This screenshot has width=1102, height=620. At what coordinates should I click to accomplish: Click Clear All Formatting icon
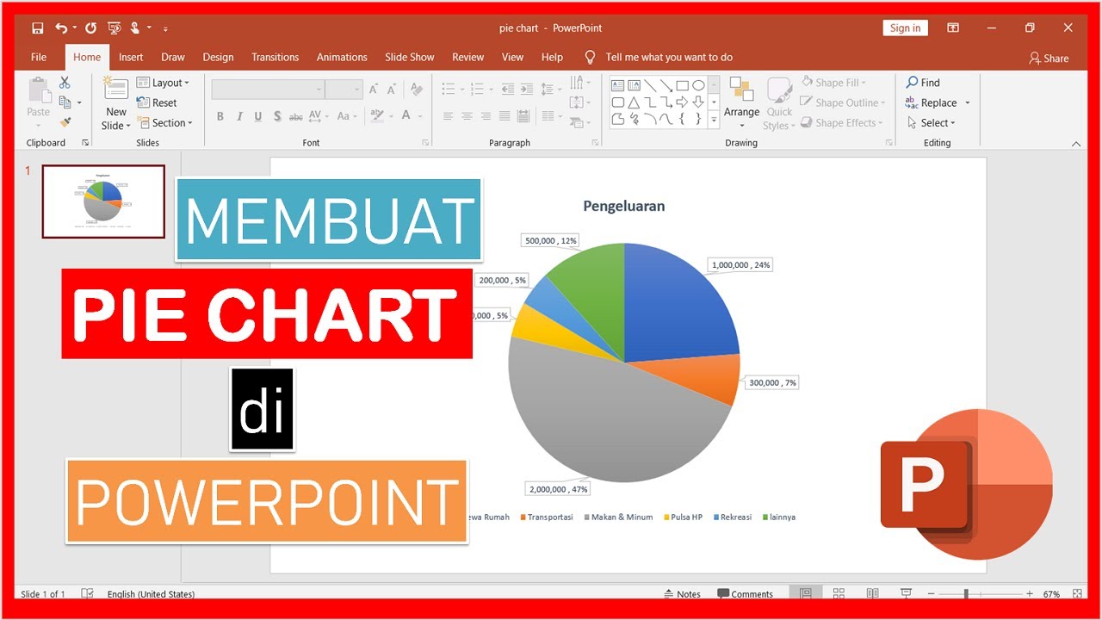(417, 90)
